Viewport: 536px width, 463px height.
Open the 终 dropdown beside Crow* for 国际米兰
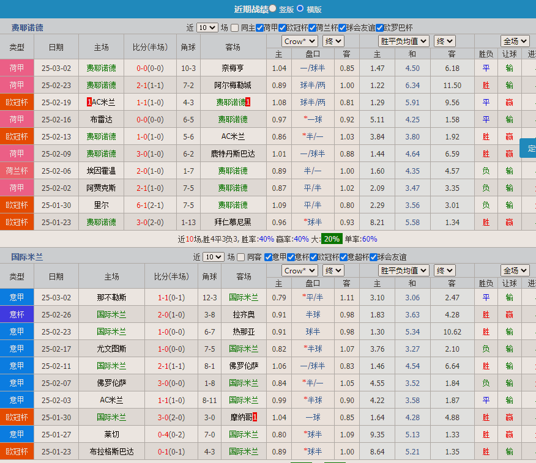[333, 270]
